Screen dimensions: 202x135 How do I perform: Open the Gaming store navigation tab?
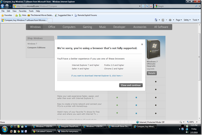[87, 27]
